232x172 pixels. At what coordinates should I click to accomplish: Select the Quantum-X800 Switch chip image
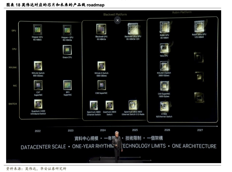pyautogui.click(x=110, y=105)
